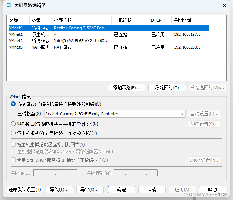Click the 外部连接 column header
The width and height of the screenshot is (233, 200).
click(82, 20)
